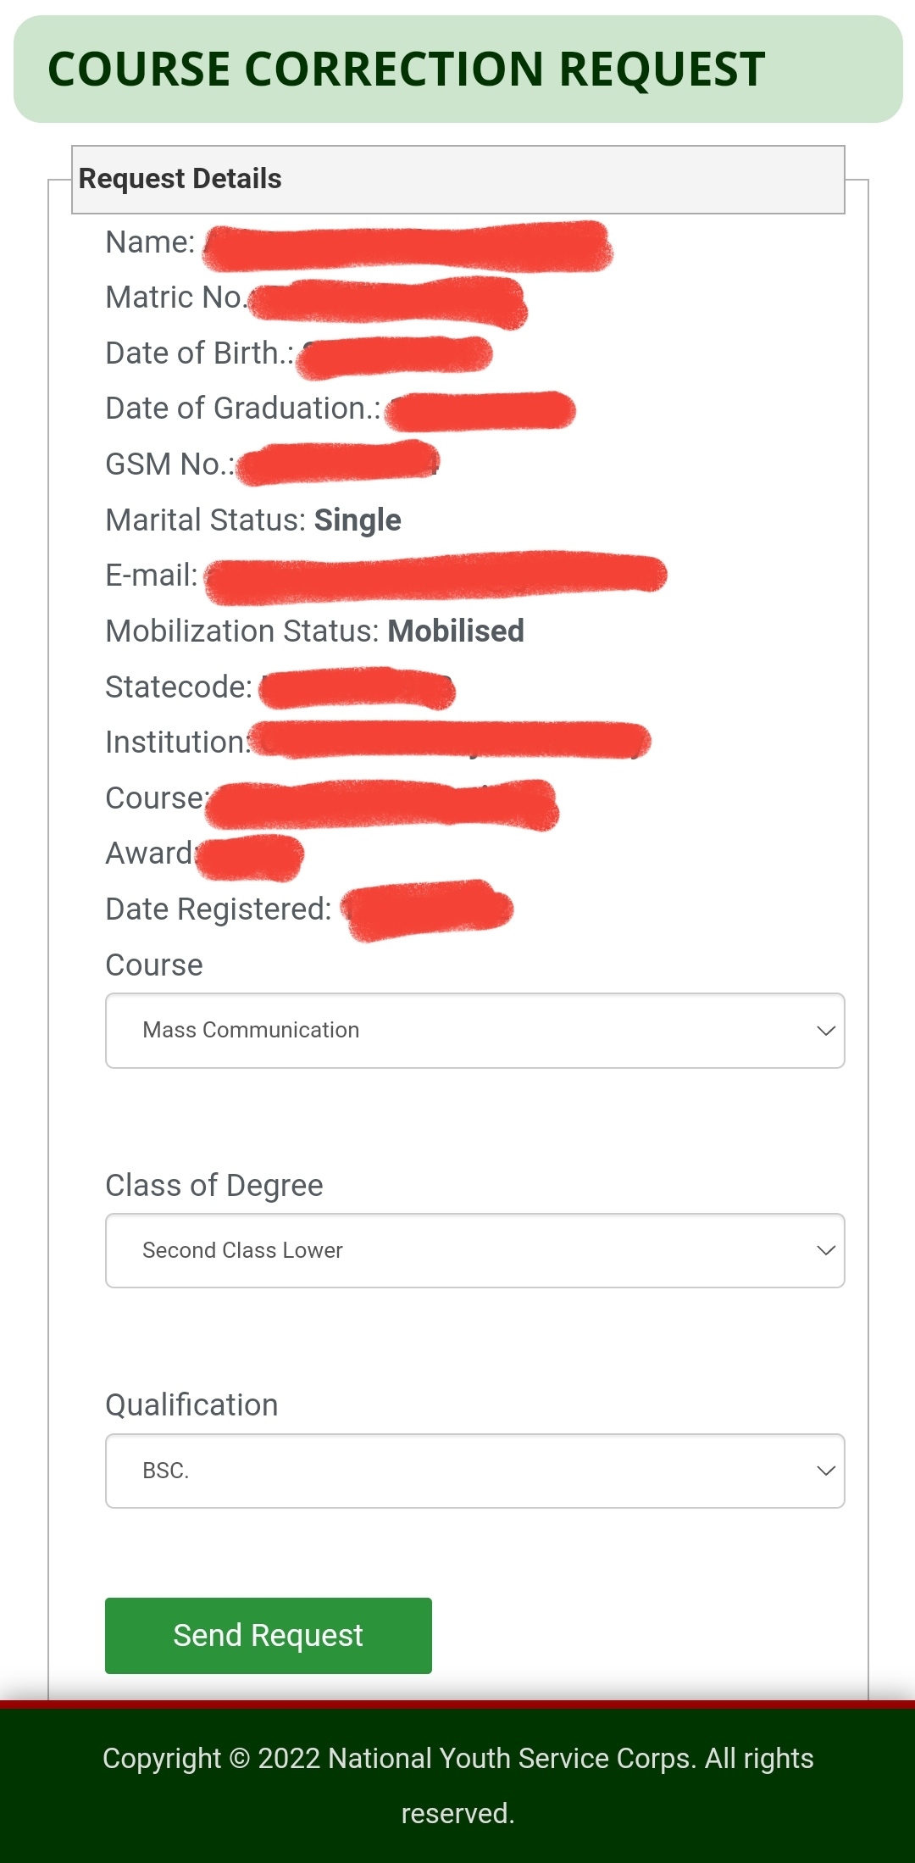Click the E-mail label
915x1863 pixels.
(x=147, y=575)
